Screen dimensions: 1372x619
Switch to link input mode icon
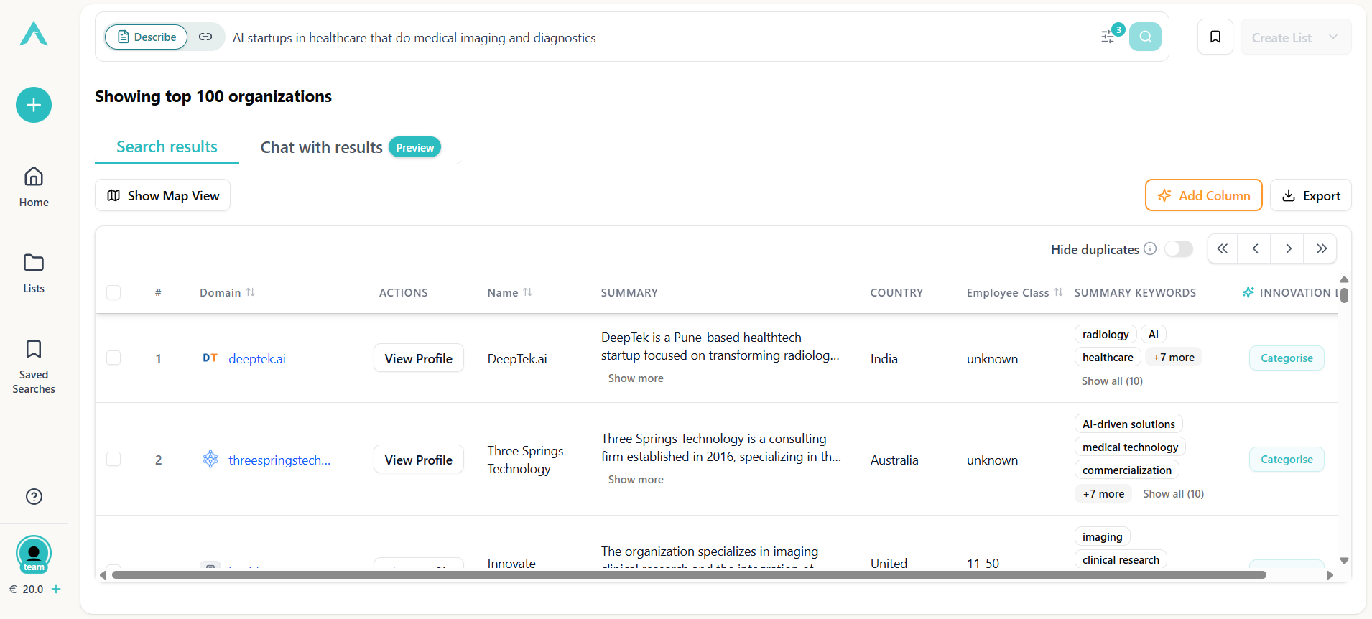(x=205, y=37)
